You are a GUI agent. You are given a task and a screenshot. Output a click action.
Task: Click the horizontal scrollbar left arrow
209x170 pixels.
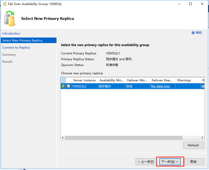tap(63, 138)
